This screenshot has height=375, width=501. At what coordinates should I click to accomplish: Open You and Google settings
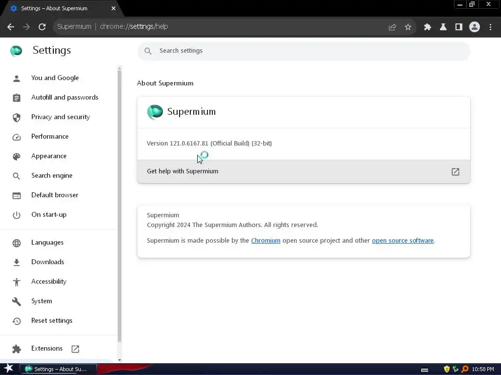pos(55,78)
